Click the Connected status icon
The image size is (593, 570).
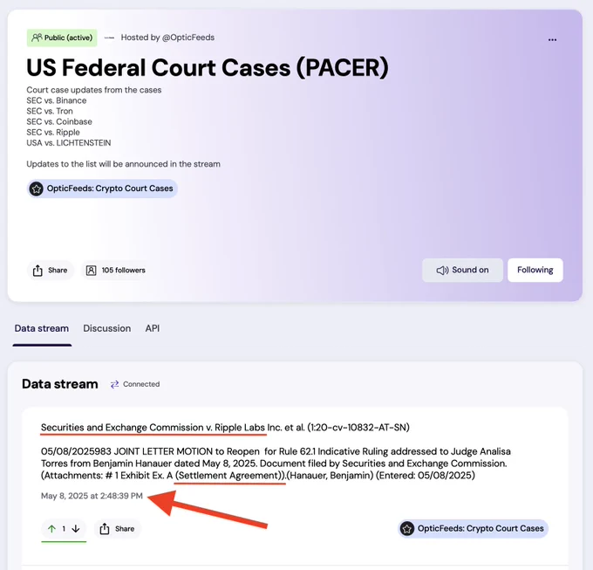click(114, 385)
